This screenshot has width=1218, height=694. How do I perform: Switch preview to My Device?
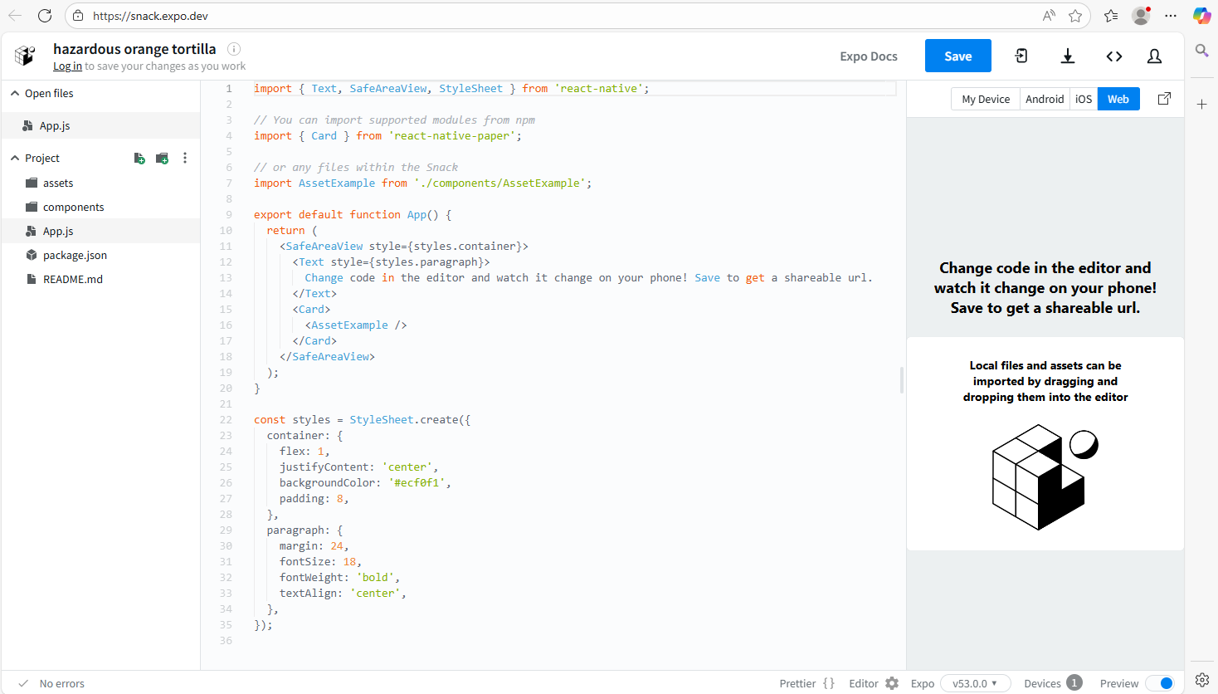(986, 99)
